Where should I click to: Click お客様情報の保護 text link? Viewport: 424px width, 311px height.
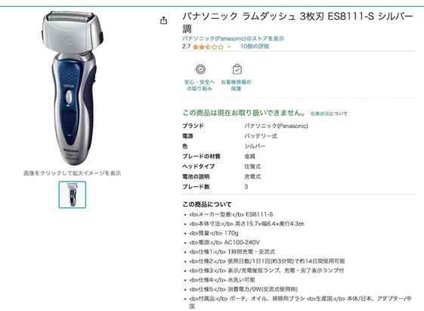tap(236, 86)
